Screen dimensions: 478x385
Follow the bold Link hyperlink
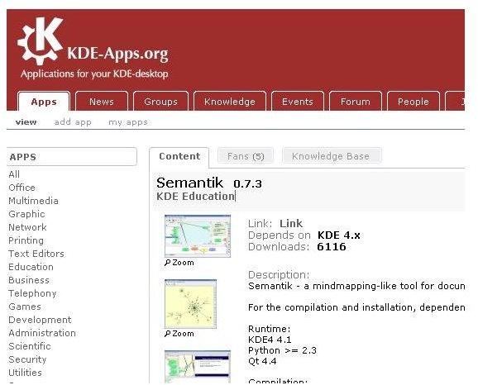(291, 224)
